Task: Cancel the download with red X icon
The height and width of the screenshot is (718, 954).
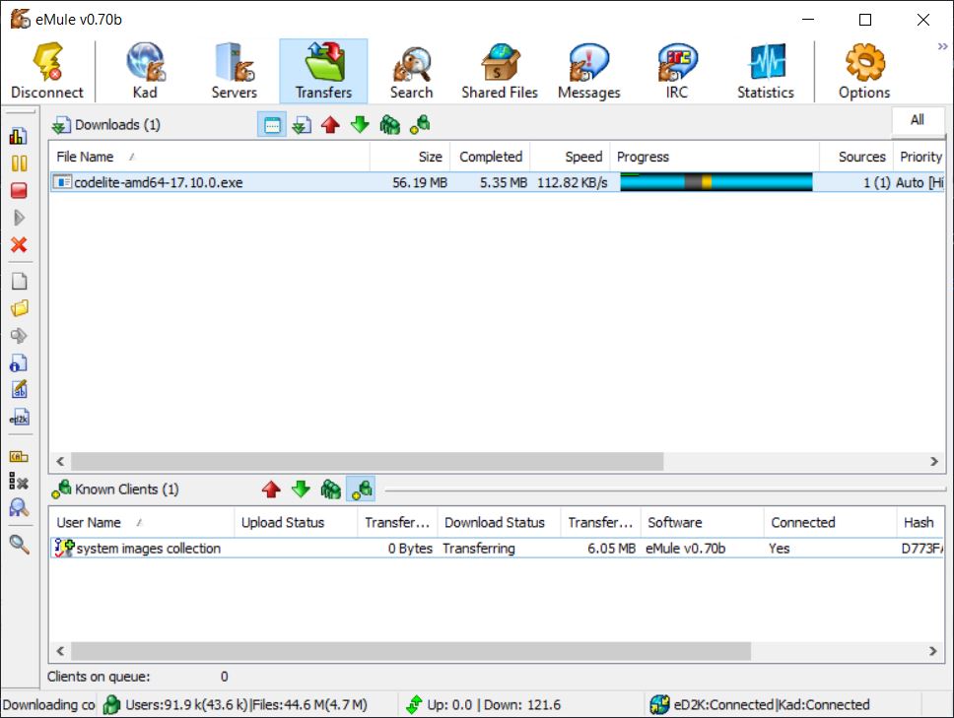Action: tap(19, 245)
